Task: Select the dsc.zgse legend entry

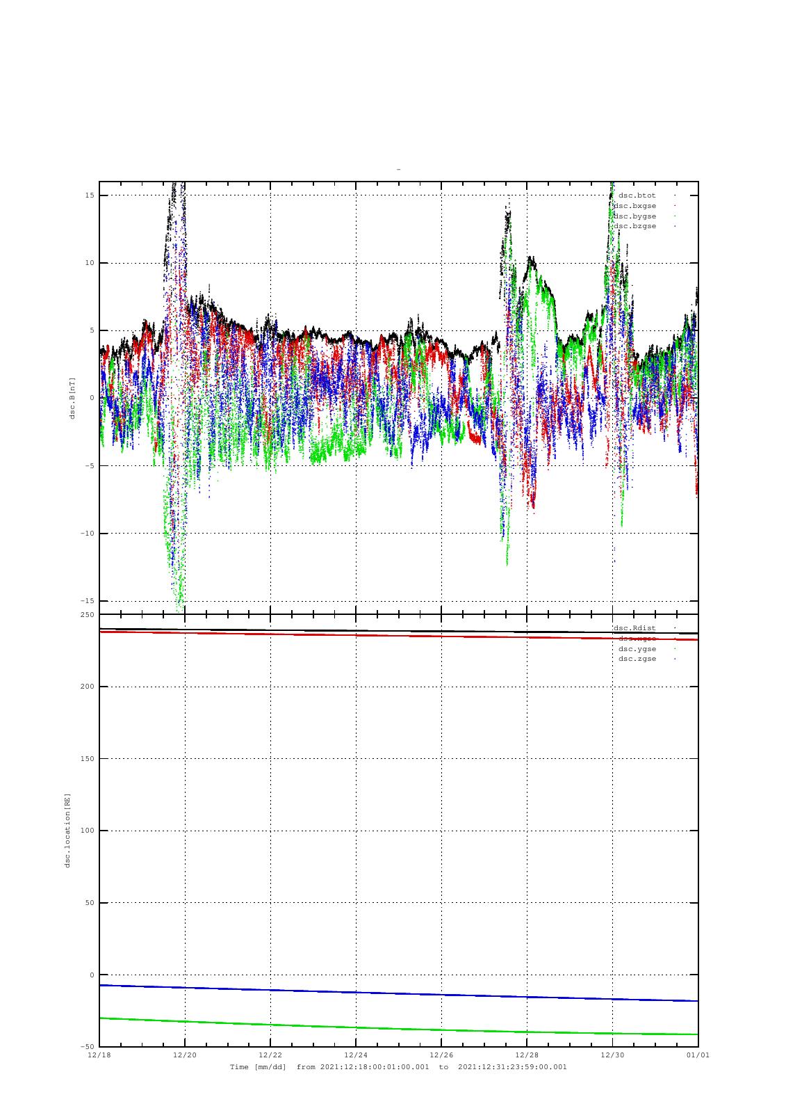Action: coord(637,659)
